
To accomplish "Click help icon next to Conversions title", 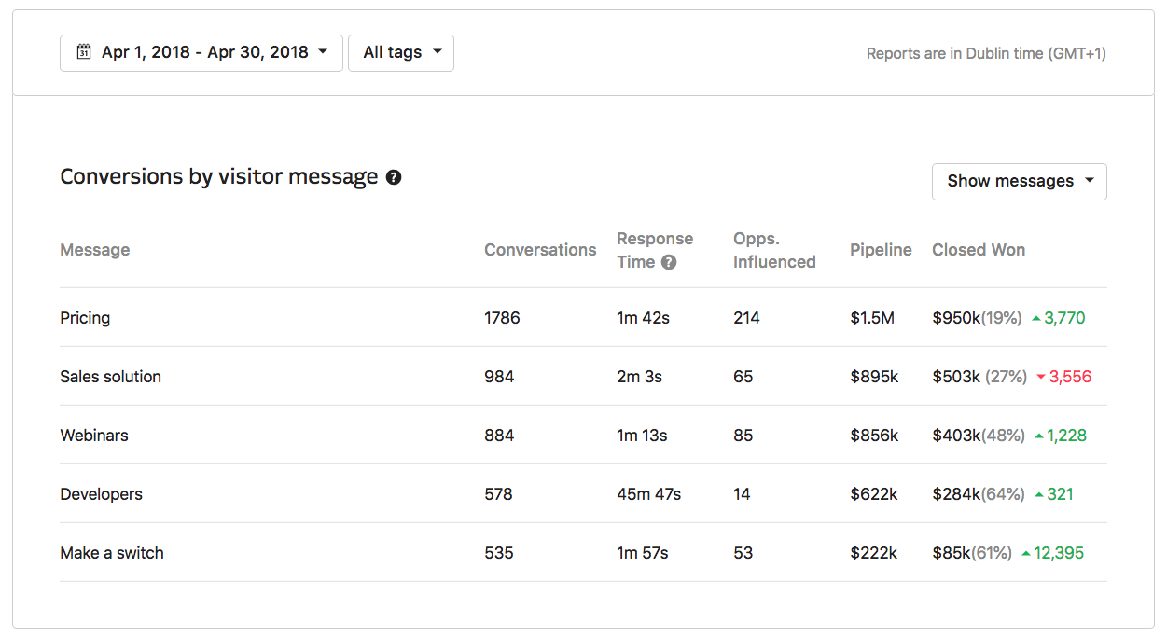I will coord(394,177).
